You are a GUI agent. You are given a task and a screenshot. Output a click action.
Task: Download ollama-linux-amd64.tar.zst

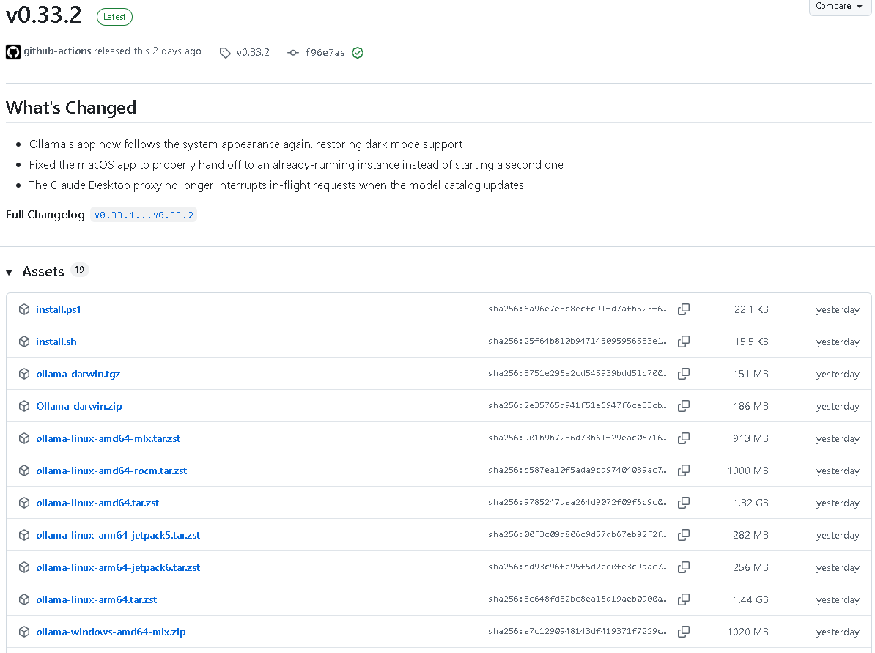(x=97, y=503)
